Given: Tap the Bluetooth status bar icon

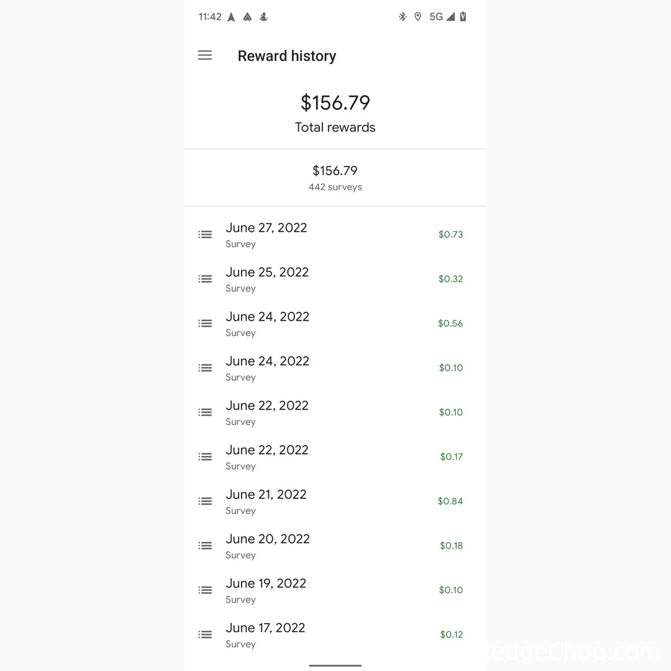Looking at the screenshot, I should point(402,17).
